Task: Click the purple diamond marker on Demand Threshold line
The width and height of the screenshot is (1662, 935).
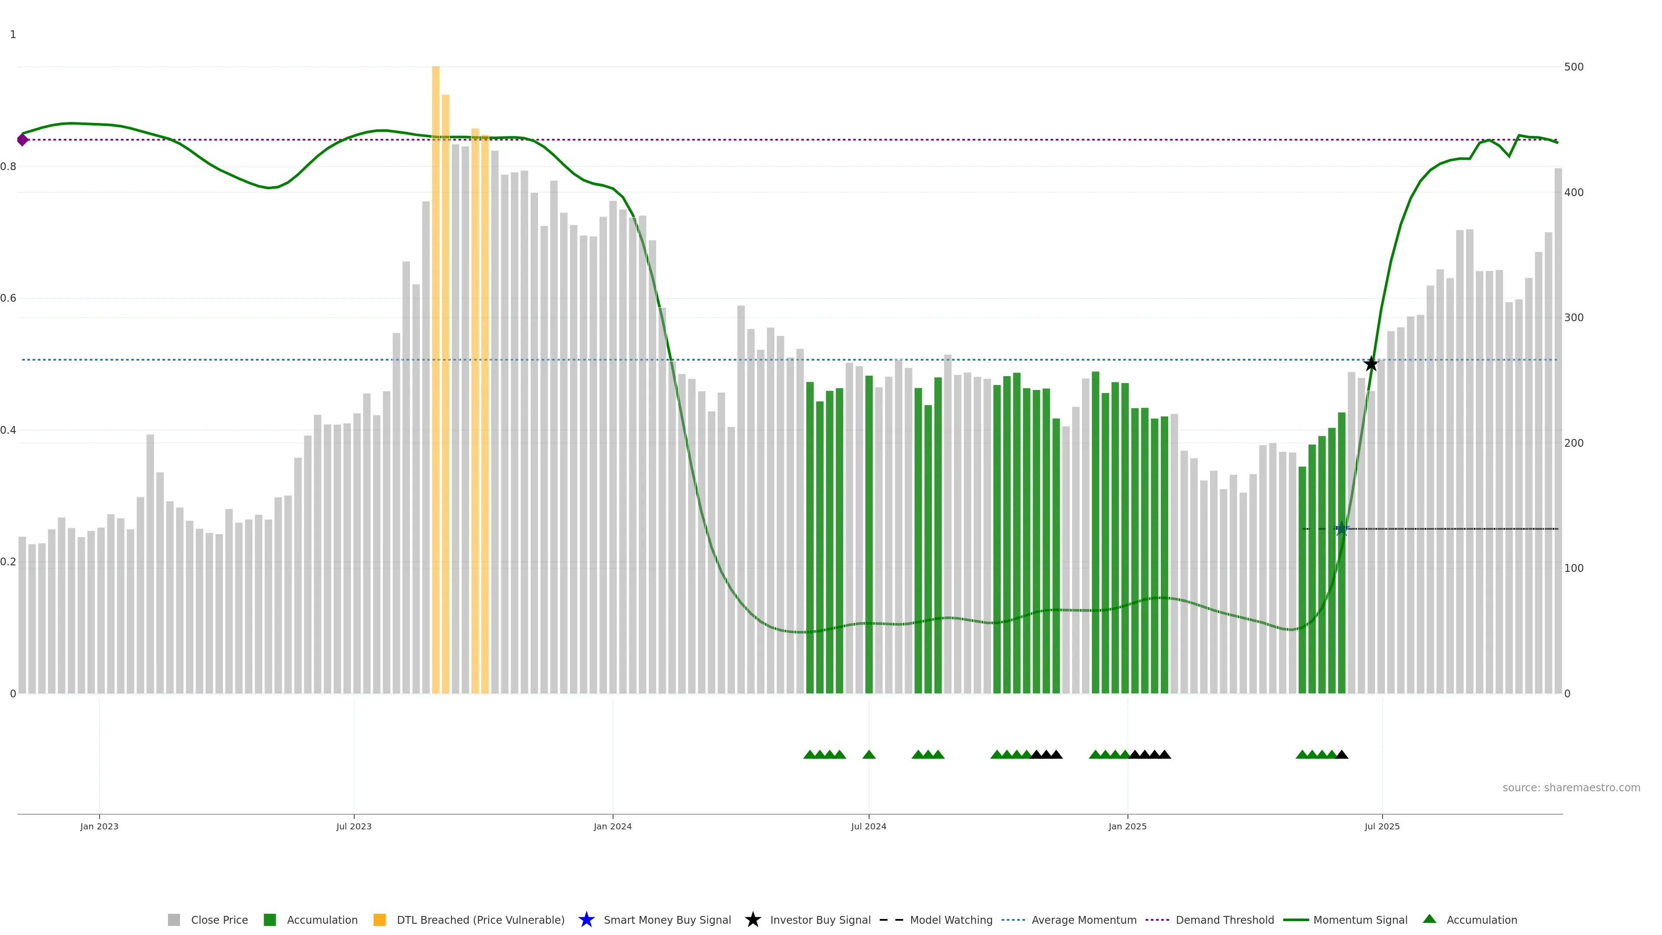Action: (x=23, y=140)
